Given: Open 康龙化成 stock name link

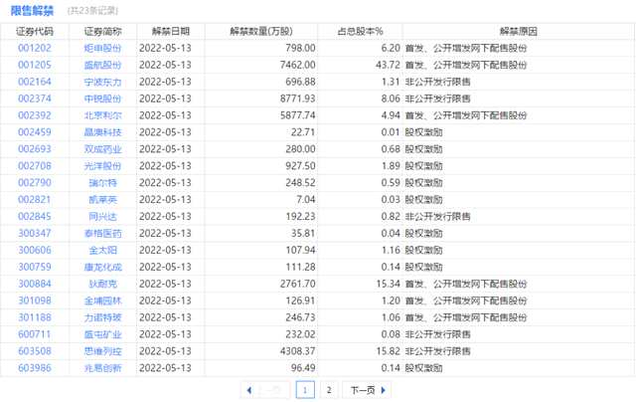Looking at the screenshot, I should point(102,268).
